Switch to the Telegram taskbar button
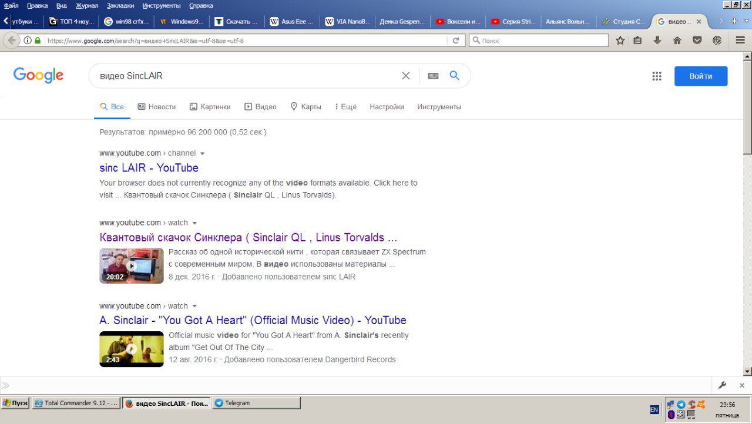The image size is (752, 424). (256, 403)
